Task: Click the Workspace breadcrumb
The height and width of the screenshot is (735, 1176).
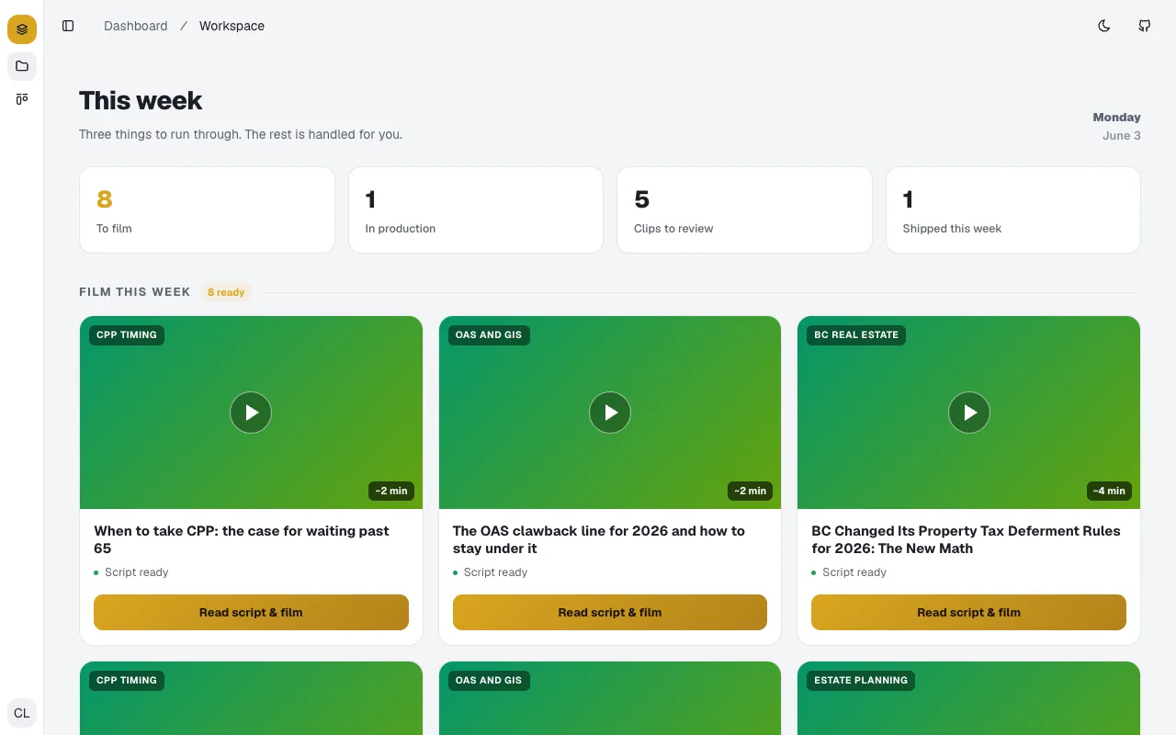Action: pos(232,26)
